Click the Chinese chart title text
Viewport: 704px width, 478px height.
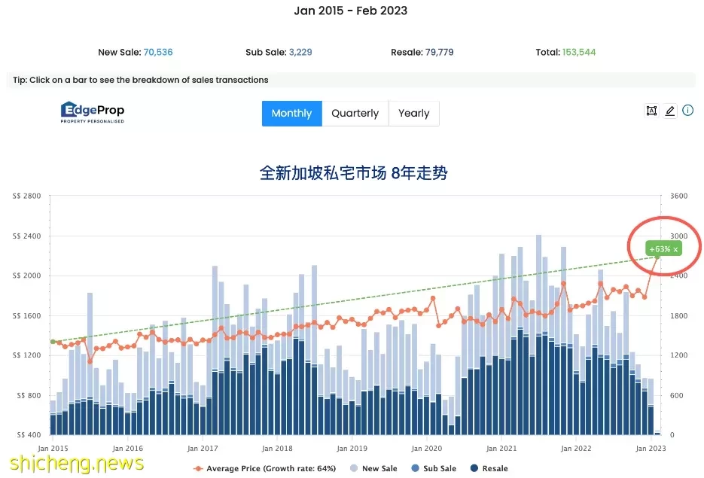pos(353,173)
